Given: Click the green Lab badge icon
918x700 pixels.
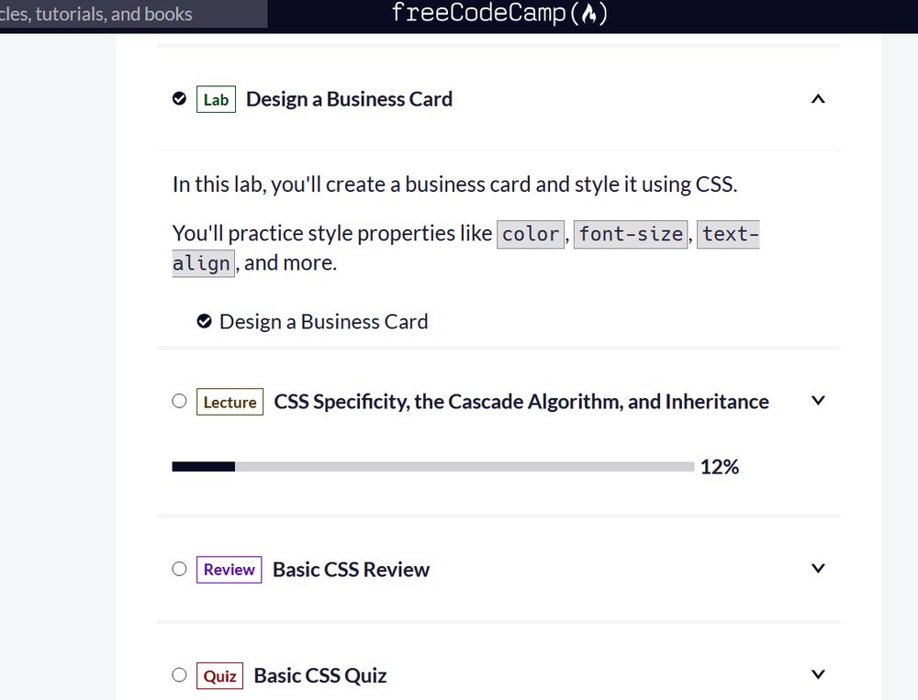Looking at the screenshot, I should 215,99.
